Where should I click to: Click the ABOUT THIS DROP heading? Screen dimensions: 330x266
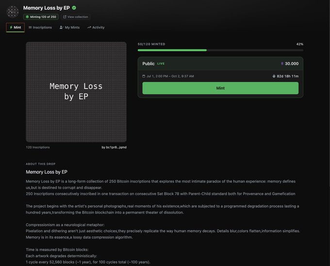tap(41, 164)
